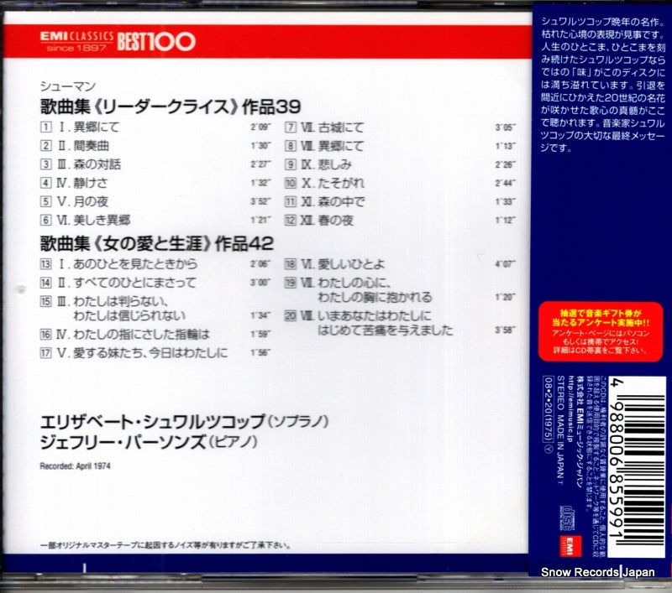The width and height of the screenshot is (672, 593).
Task: Click performer ジェフリー・パーソンズ (ピアノ)
Action: tap(149, 442)
